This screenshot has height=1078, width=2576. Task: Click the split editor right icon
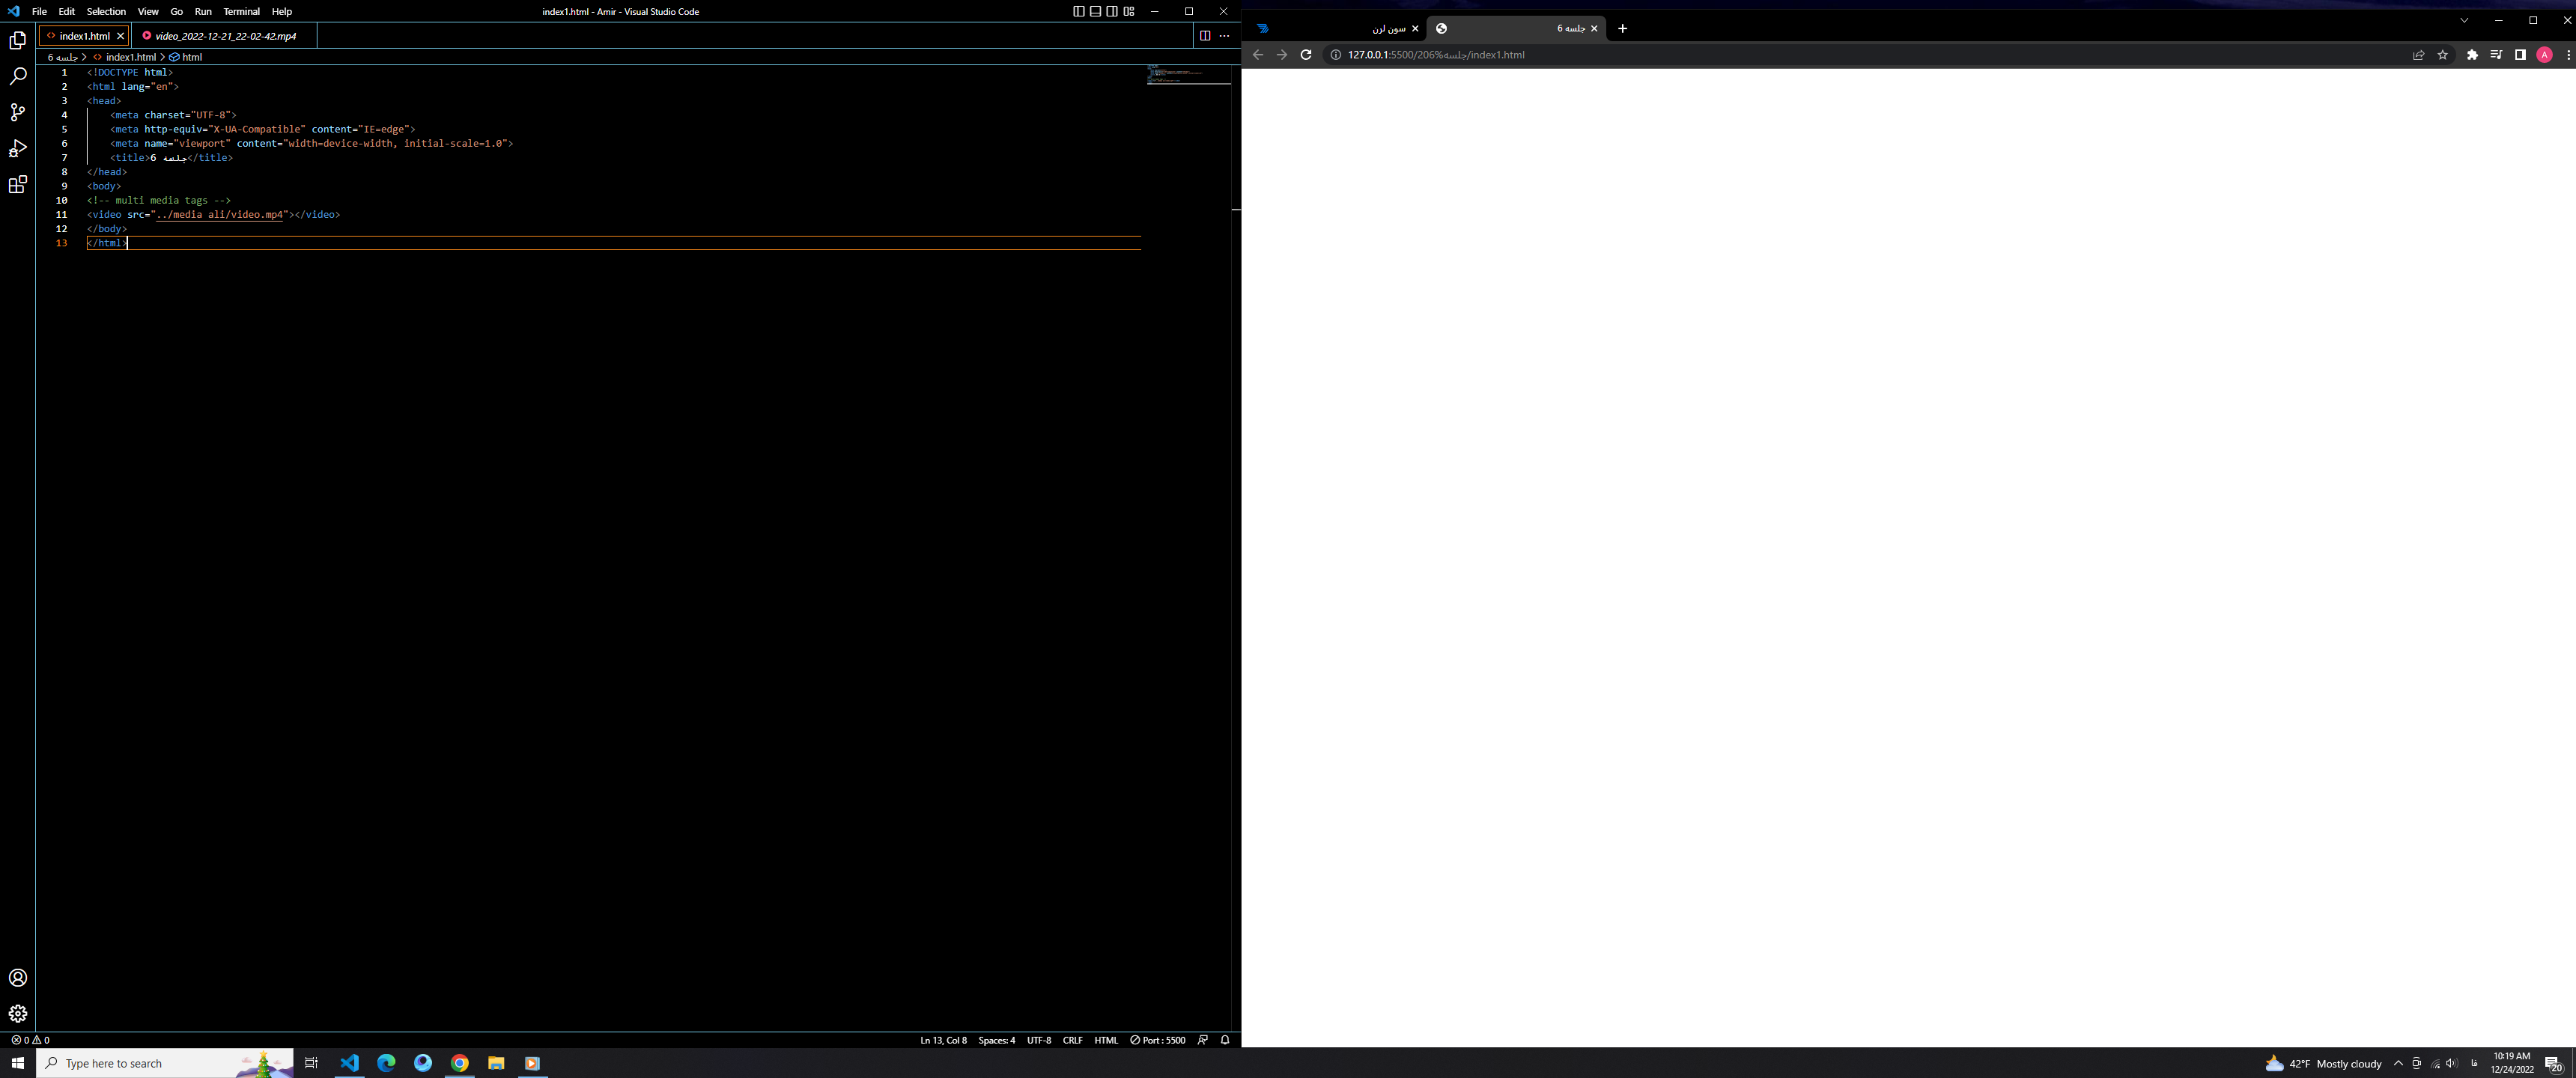[1205, 36]
